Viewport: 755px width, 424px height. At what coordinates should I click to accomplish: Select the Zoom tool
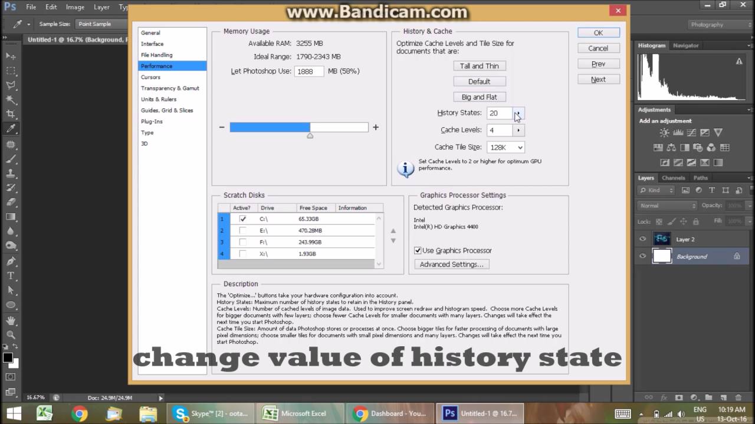click(11, 334)
